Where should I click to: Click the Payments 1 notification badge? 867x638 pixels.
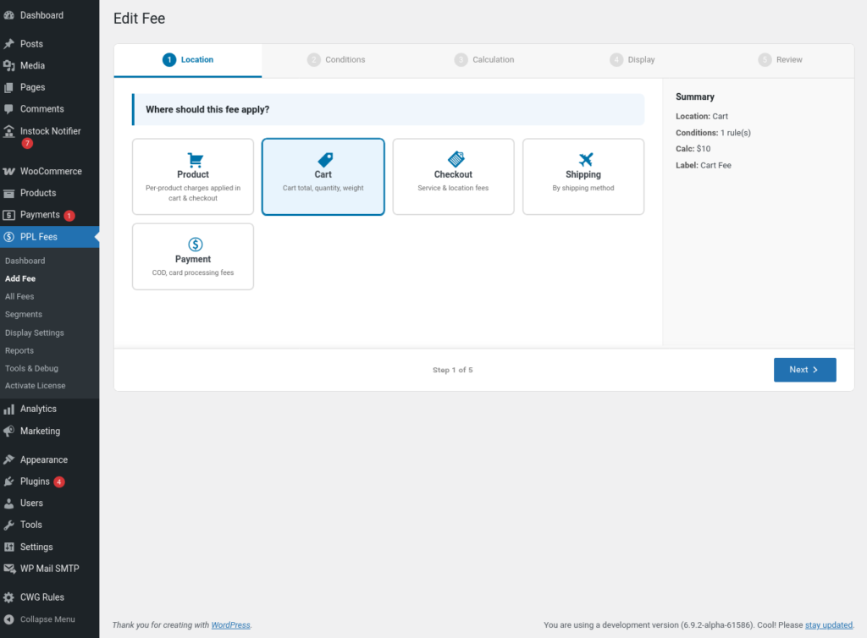point(69,216)
